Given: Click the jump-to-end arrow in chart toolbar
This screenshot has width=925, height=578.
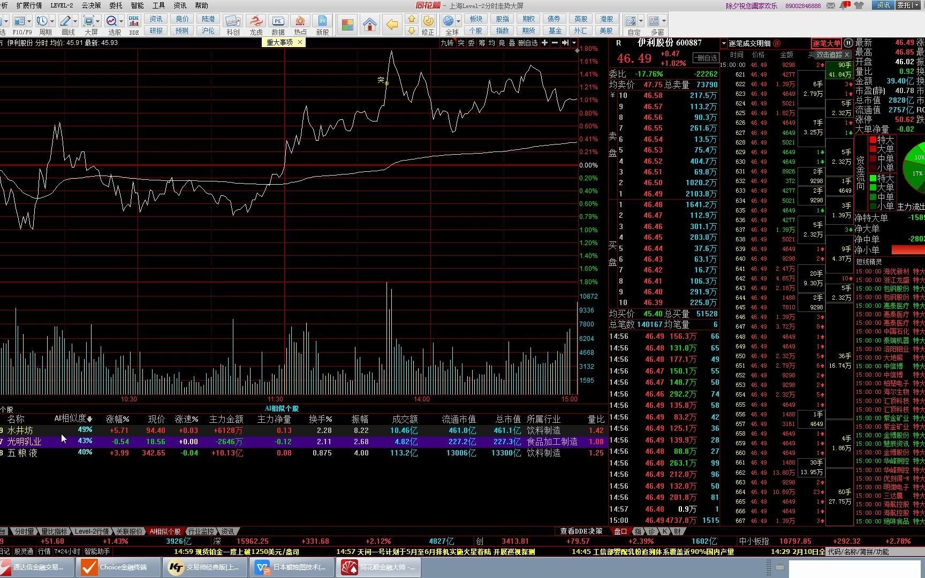Looking at the screenshot, I should click(565, 43).
